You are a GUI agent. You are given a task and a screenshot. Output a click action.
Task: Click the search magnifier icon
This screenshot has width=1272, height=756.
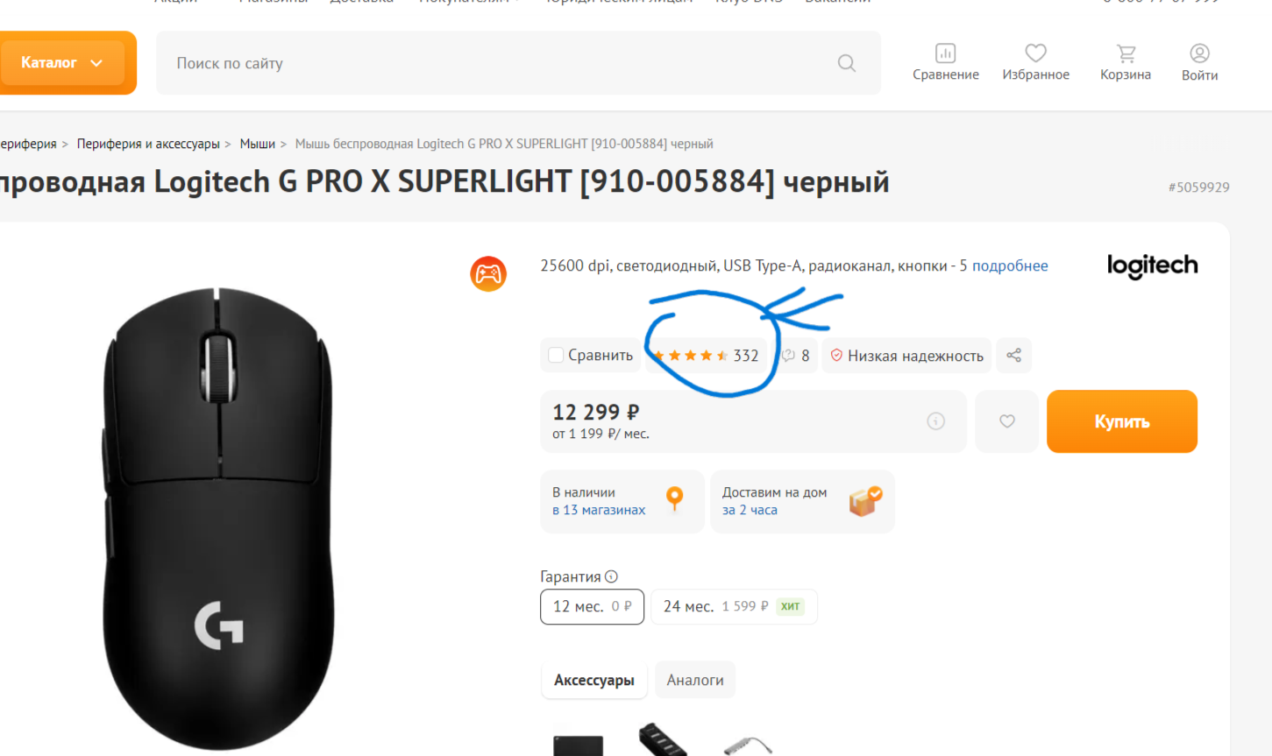point(846,63)
